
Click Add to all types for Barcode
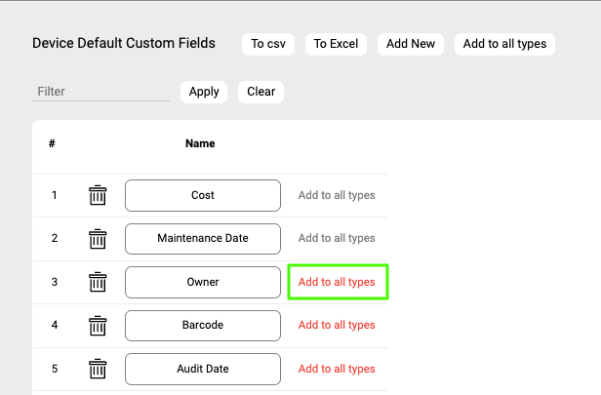pyautogui.click(x=337, y=325)
